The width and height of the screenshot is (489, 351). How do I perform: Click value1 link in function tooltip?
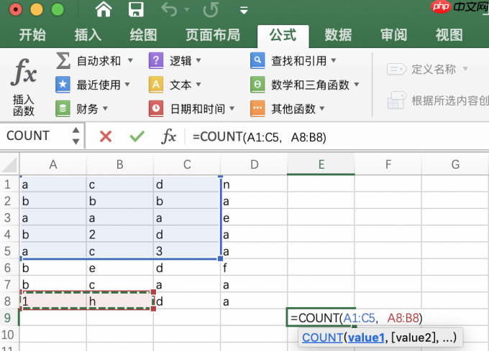(x=366, y=337)
